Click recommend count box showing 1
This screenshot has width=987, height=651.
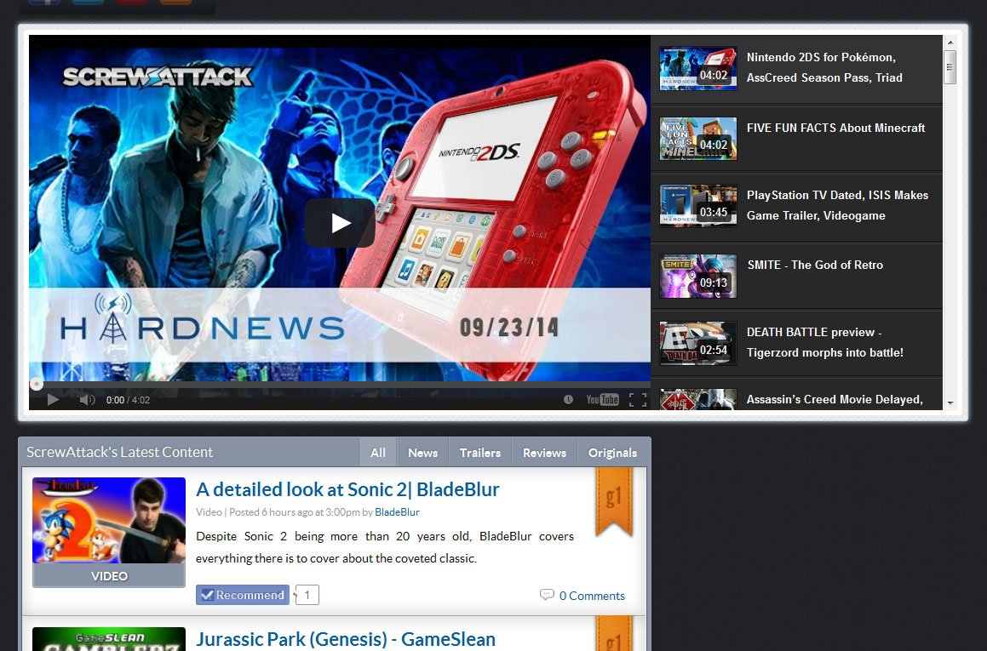point(307,595)
